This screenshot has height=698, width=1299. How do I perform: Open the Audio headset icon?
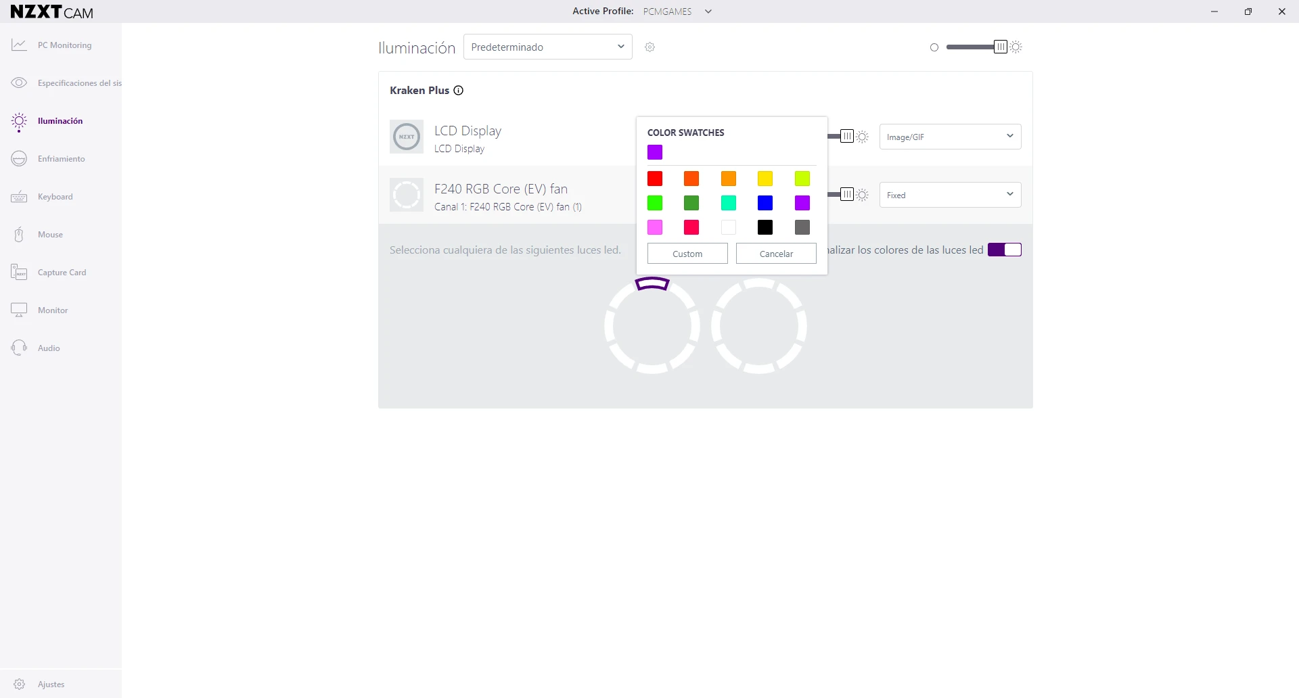click(19, 348)
